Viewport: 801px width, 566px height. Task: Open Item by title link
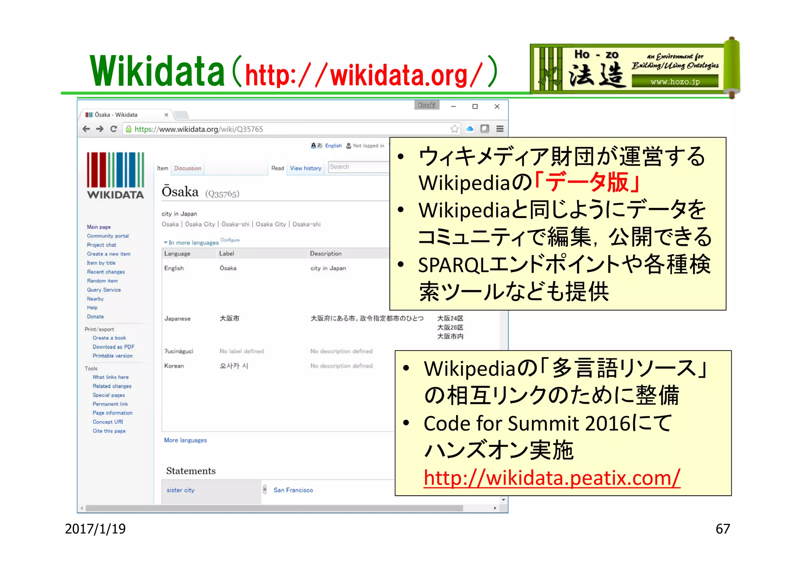coord(101,263)
